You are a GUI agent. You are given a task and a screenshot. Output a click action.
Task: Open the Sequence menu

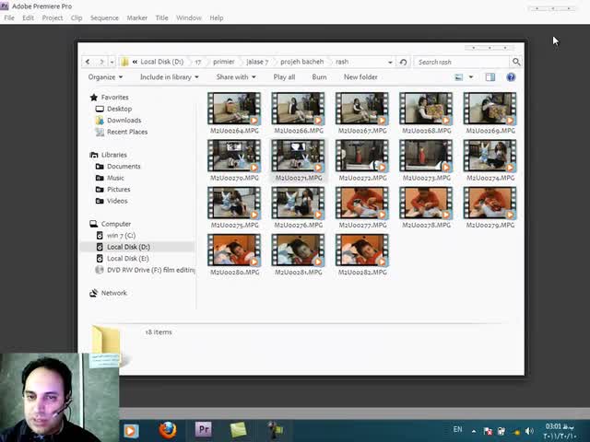pos(104,18)
